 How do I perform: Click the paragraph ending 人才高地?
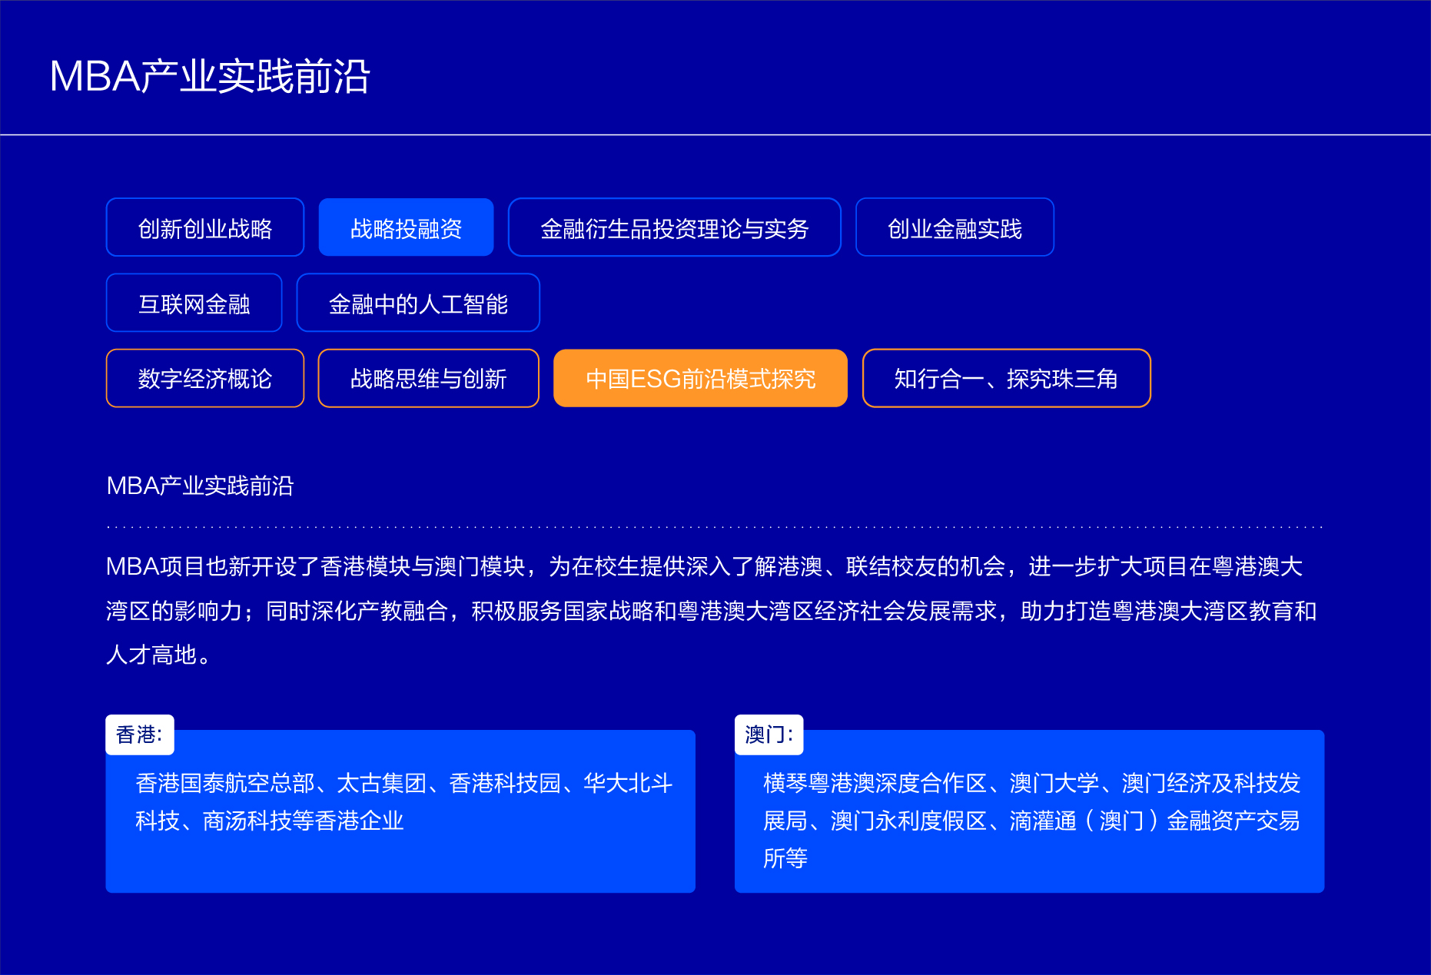pyautogui.click(x=158, y=655)
